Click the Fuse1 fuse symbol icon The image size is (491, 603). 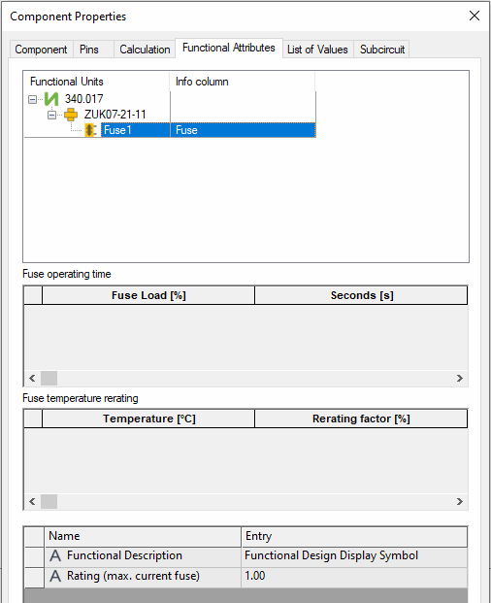pyautogui.click(x=90, y=130)
